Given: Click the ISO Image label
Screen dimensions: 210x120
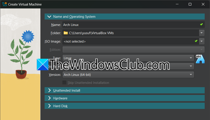Looking at the screenshot, I should (52, 41).
